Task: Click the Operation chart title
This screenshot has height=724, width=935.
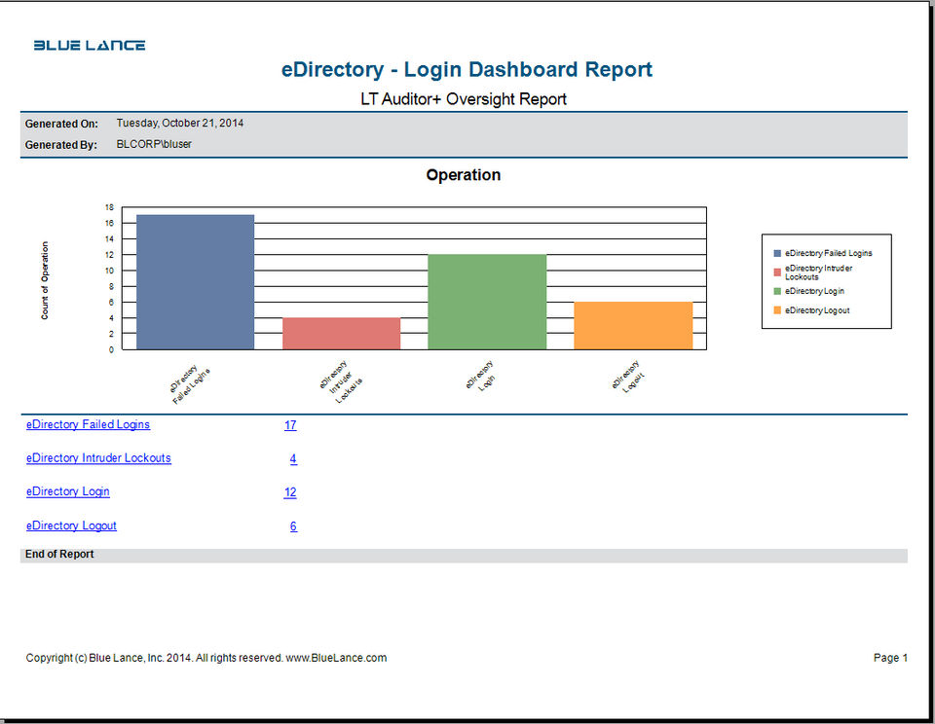Action: [464, 175]
